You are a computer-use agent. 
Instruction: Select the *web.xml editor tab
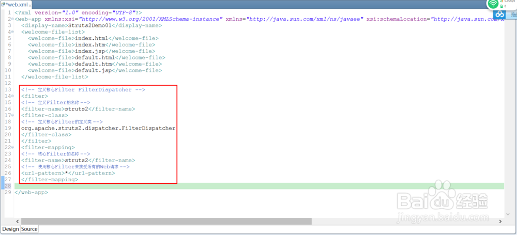(17, 5)
